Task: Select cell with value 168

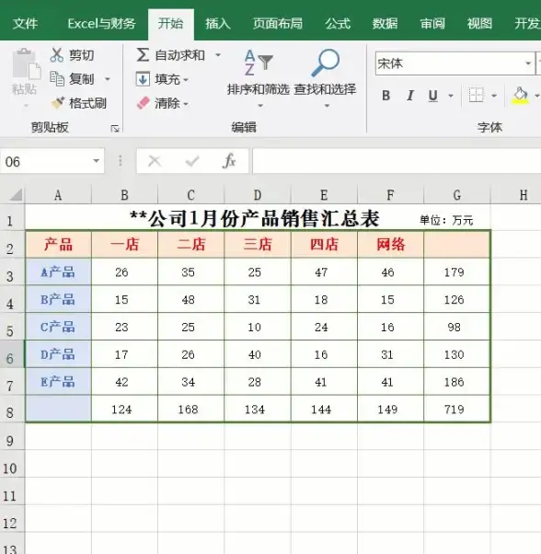Action: coord(190,410)
